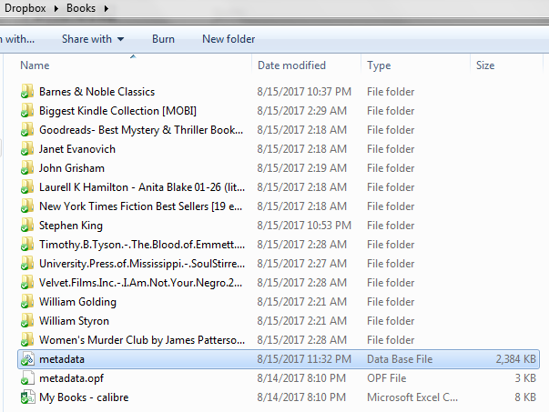The height and width of the screenshot is (412, 549).
Task: Click the William Styron folder icon
Action: point(27,321)
